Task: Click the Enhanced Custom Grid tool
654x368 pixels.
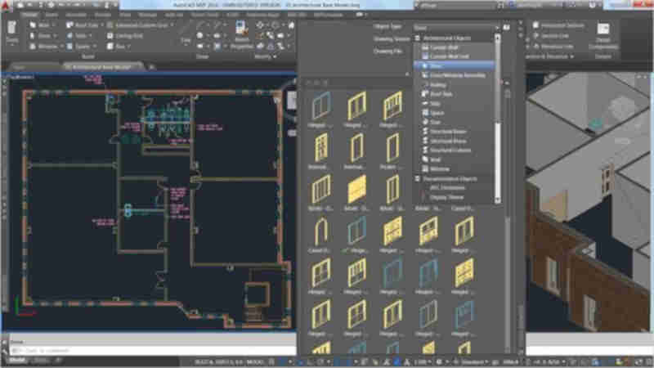Action: [137, 25]
